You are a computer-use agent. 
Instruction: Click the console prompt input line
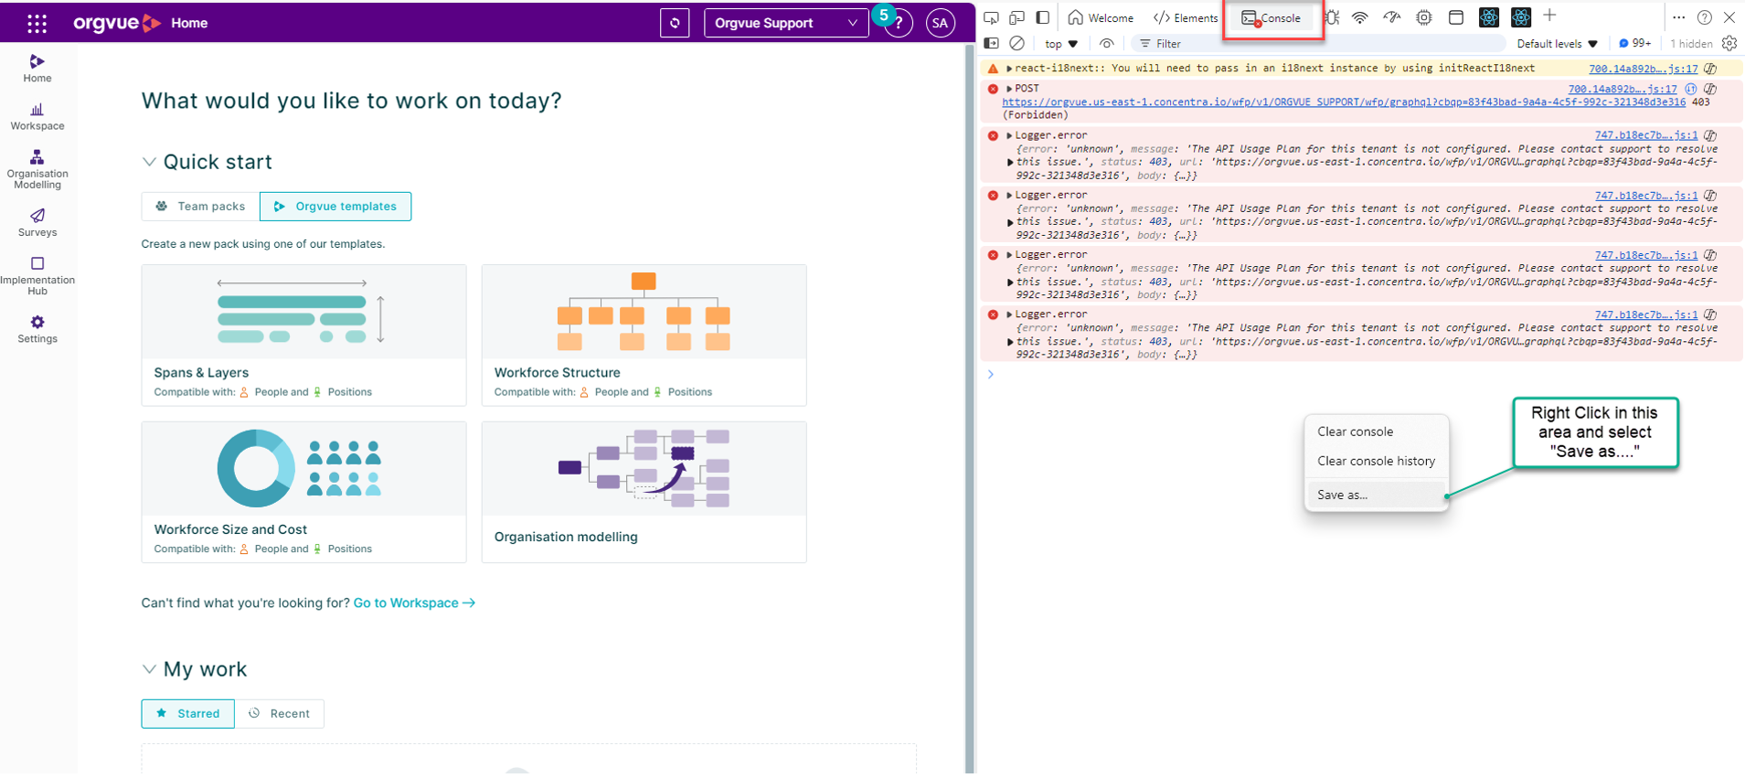(1362, 375)
